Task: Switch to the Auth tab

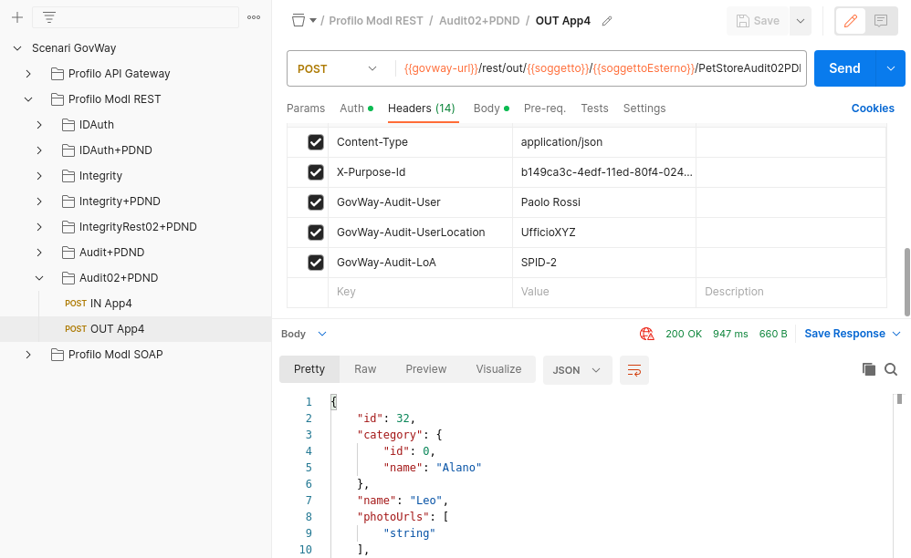Action: coord(356,108)
